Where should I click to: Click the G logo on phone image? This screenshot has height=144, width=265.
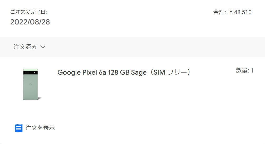tap(30, 84)
